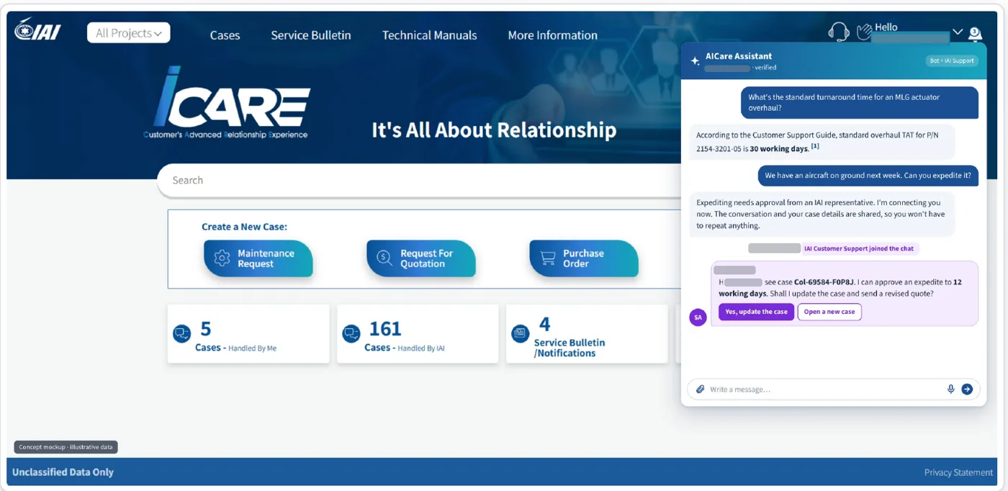Click the Purchase Order button
Image resolution: width=1008 pixels, height=491 pixels.
(584, 258)
